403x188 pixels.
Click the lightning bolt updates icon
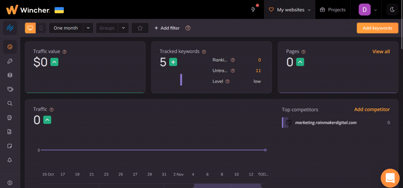click(x=253, y=9)
